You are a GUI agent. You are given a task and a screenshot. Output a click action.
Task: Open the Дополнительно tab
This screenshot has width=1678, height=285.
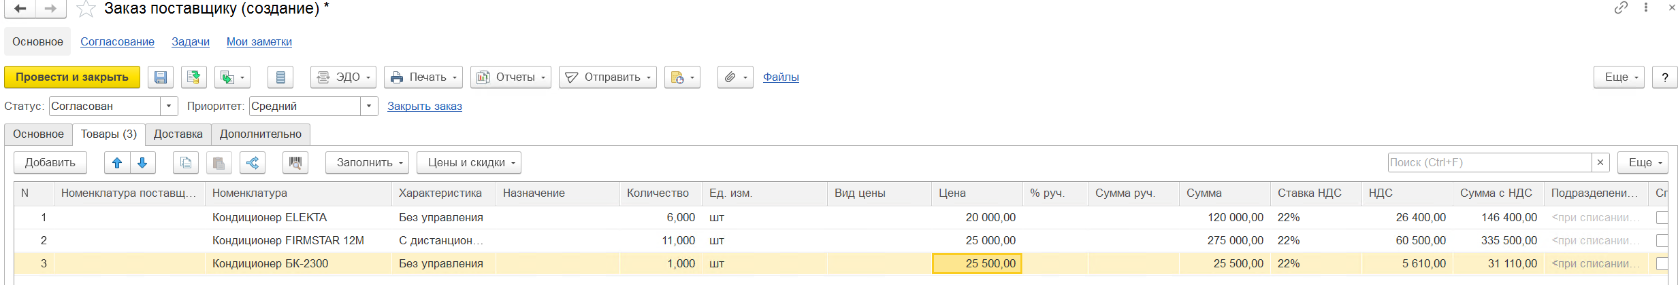[x=261, y=134]
